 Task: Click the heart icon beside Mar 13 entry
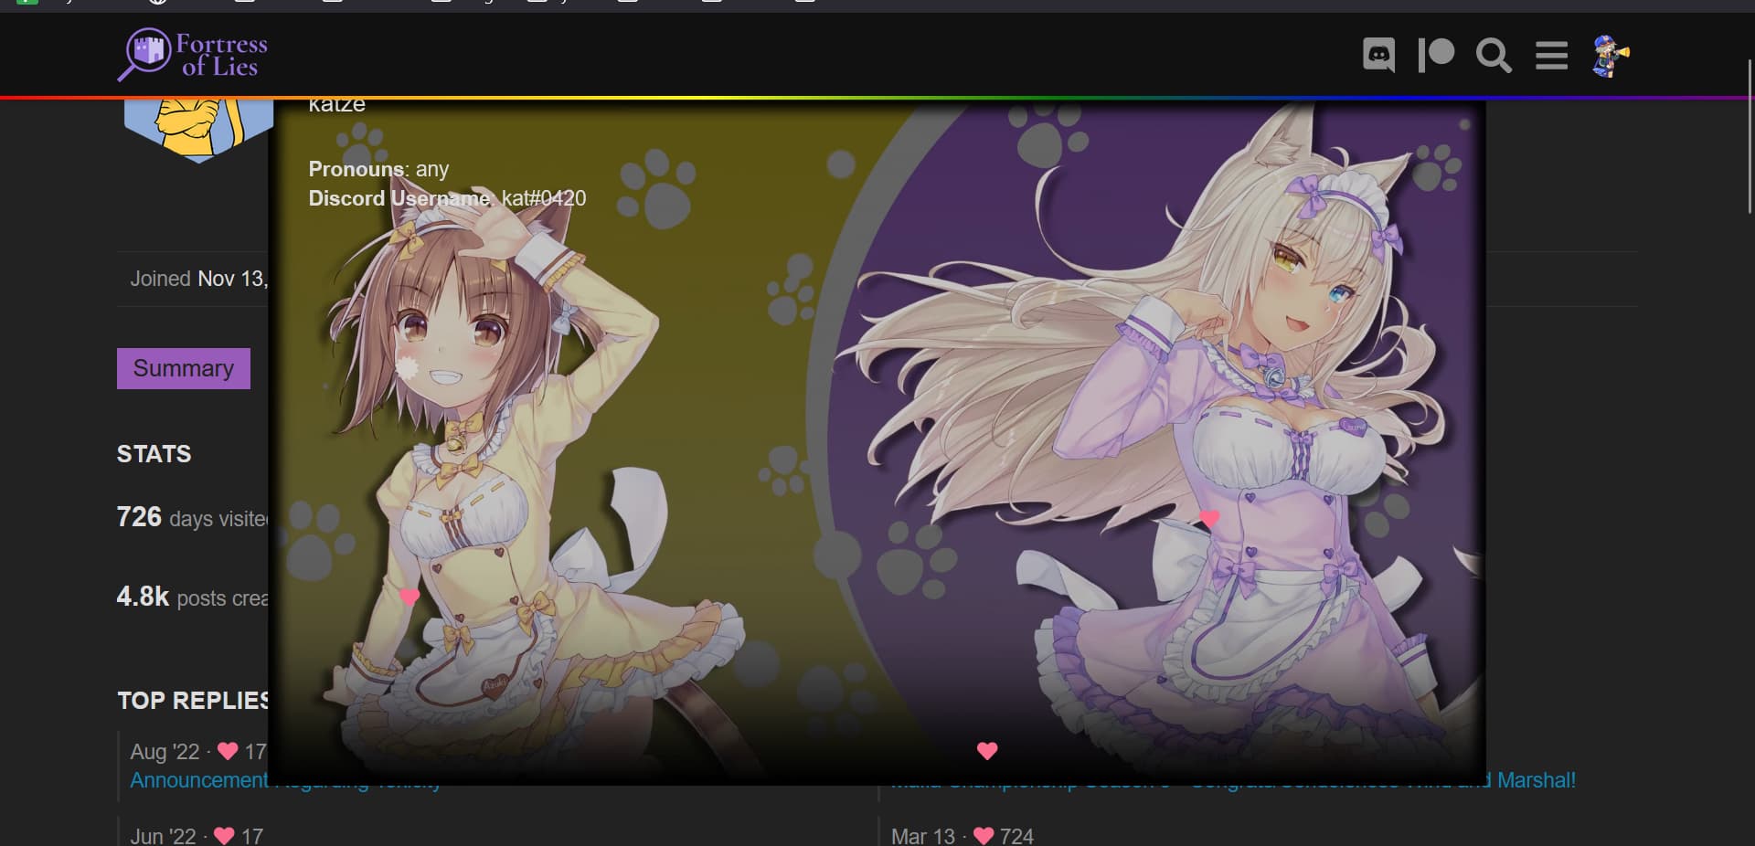tap(984, 835)
